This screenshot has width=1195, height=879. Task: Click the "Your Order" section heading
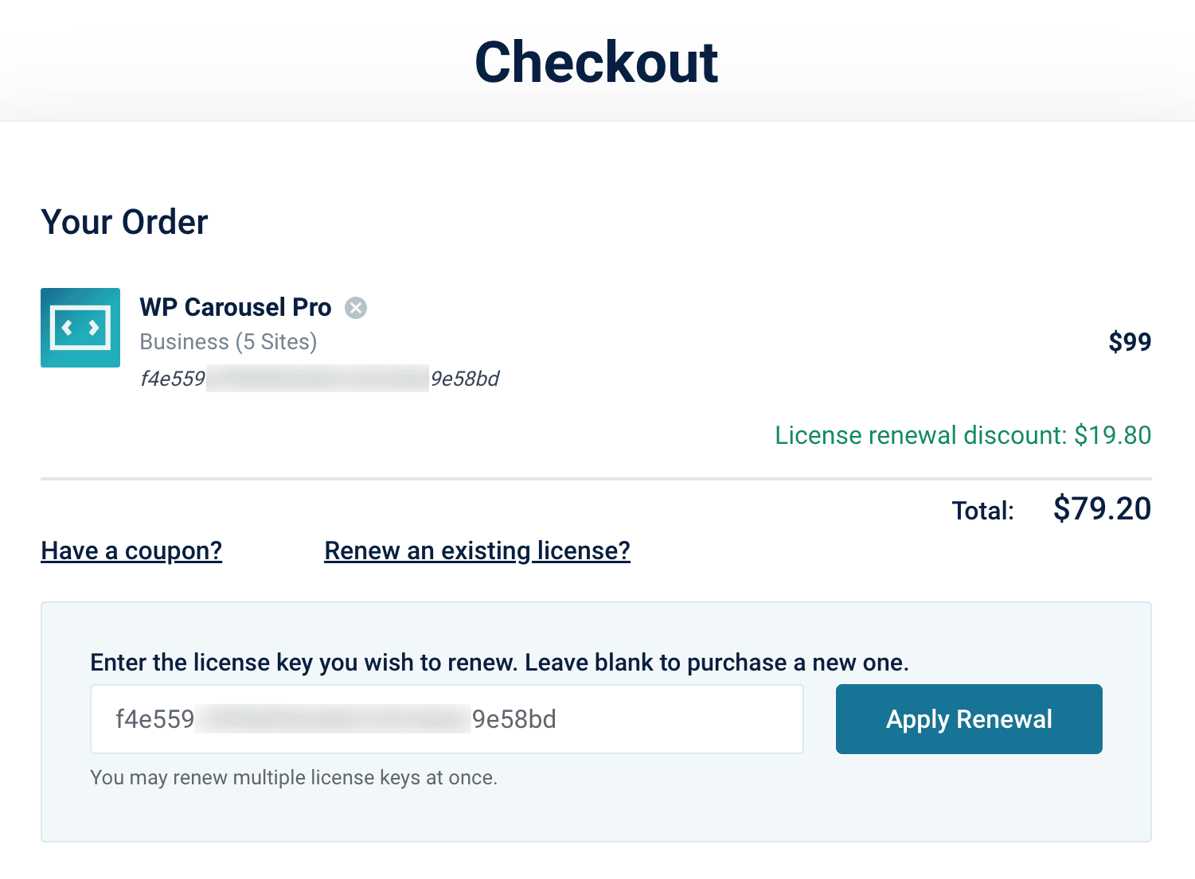point(124,222)
